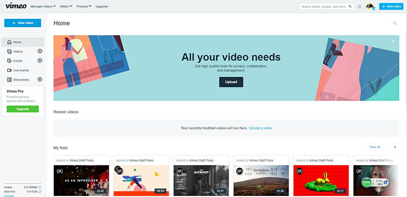
Task: Click the Videos icon in sidebar
Action: (9, 51)
